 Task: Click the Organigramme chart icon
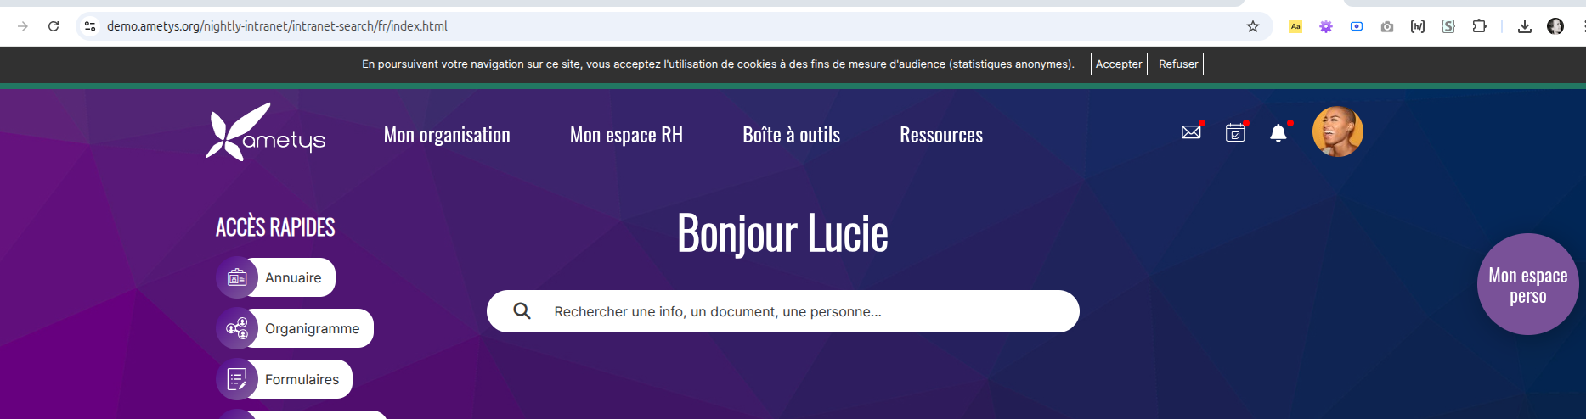[x=237, y=328]
